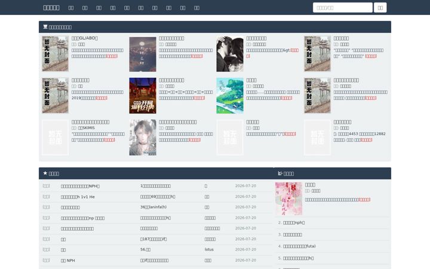
Task: Click the red more-link after "2019" description
Action: pos(102,98)
